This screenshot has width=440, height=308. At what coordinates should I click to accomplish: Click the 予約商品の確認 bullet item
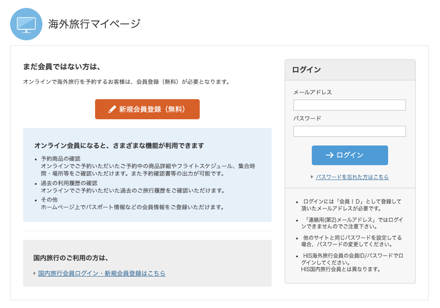[x=61, y=159]
